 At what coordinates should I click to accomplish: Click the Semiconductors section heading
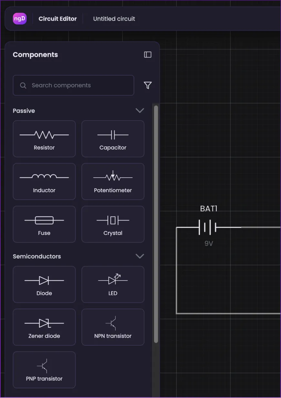(37, 257)
